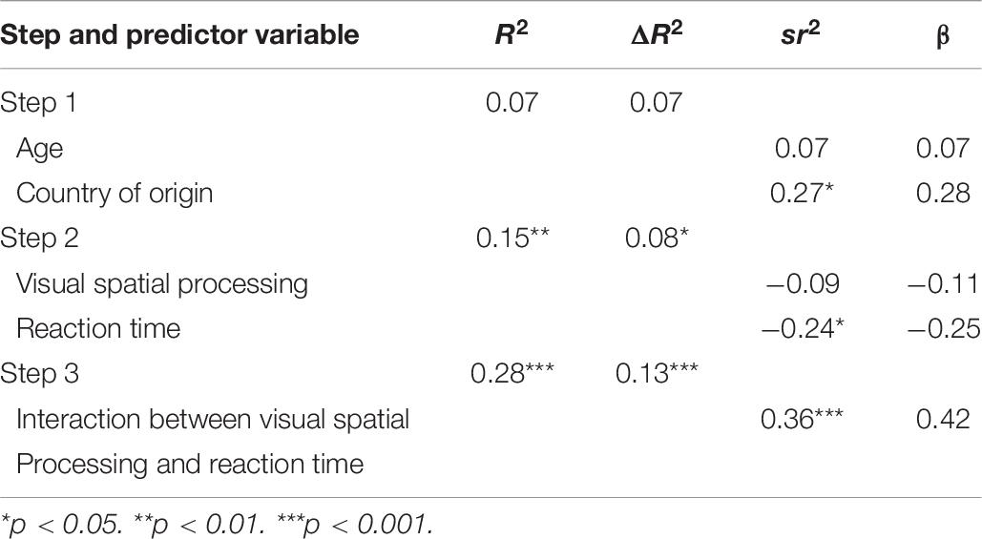Click the Age predictor label
Viewport: 982px width, 539px height.
[x=39, y=150]
